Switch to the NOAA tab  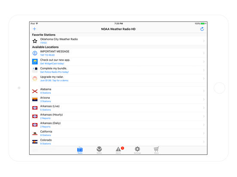(x=99, y=150)
